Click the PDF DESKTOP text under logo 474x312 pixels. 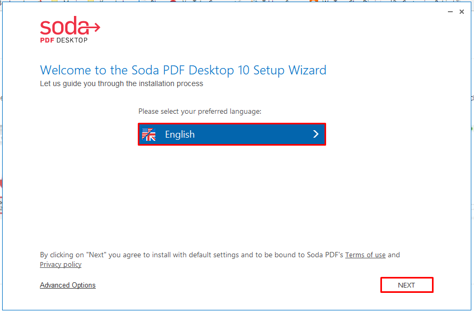coord(64,40)
